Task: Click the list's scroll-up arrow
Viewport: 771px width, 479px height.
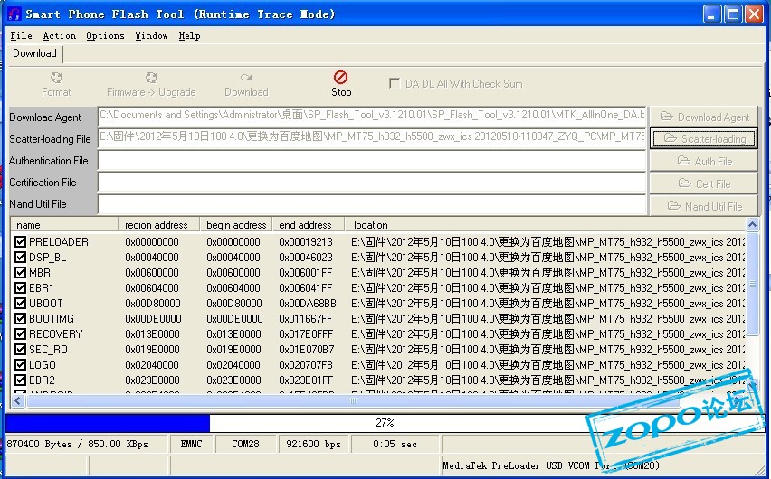Action: (x=752, y=224)
